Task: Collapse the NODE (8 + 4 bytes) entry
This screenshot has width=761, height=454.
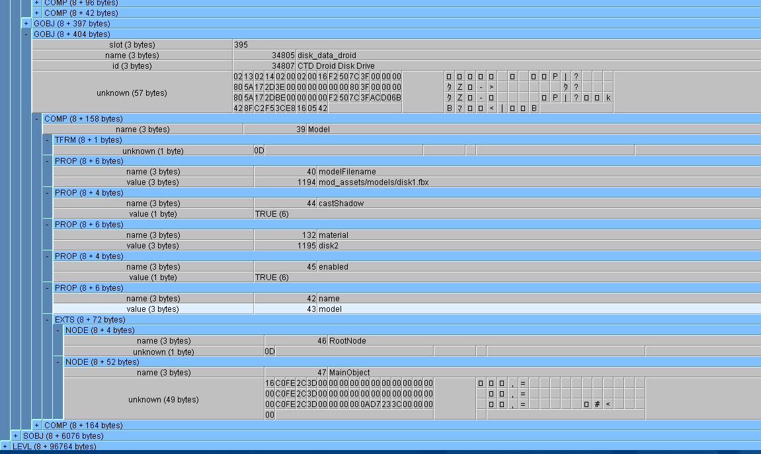Action: tap(58, 330)
